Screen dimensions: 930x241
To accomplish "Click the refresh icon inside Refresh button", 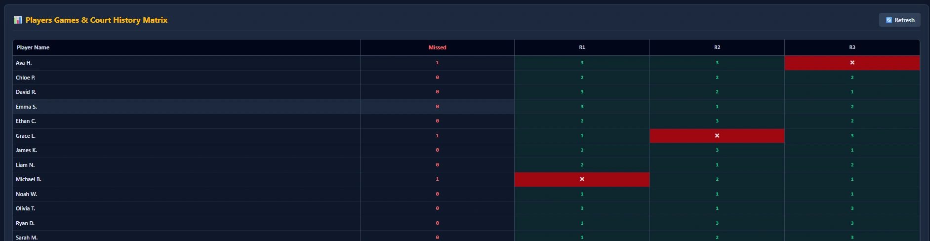I will pyautogui.click(x=889, y=20).
